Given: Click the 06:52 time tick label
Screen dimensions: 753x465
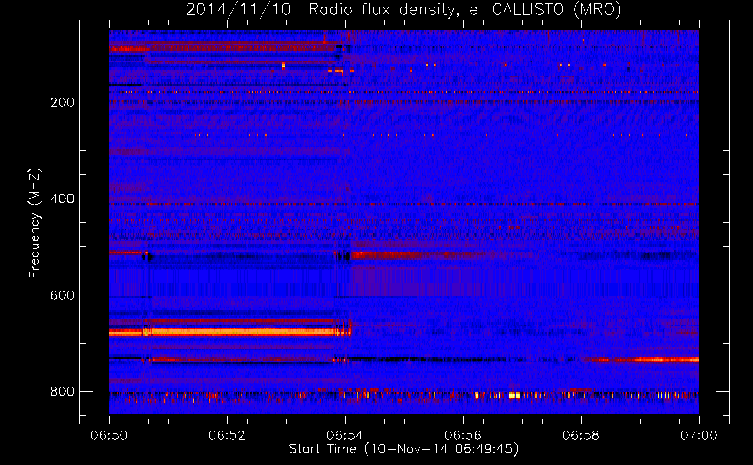Looking at the screenshot, I should click(x=227, y=436).
